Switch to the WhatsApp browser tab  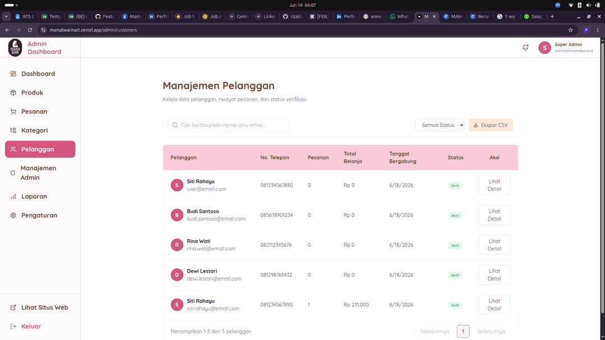(x=399, y=17)
